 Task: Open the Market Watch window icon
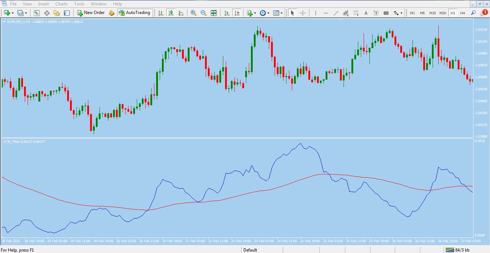pyautogui.click(x=37, y=13)
